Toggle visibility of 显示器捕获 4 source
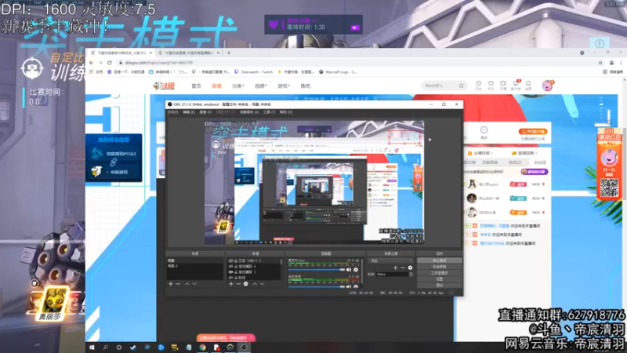The height and width of the screenshot is (353, 627). coord(230,266)
